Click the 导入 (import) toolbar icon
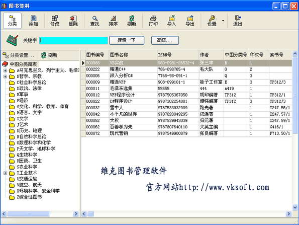Screen dimensions: 299x225 [171, 21]
